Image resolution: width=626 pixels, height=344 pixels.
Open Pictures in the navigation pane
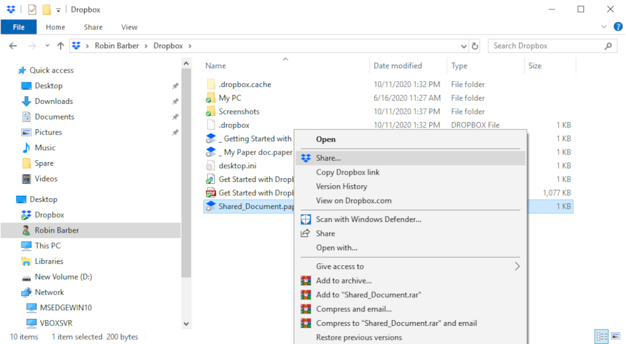(x=48, y=132)
